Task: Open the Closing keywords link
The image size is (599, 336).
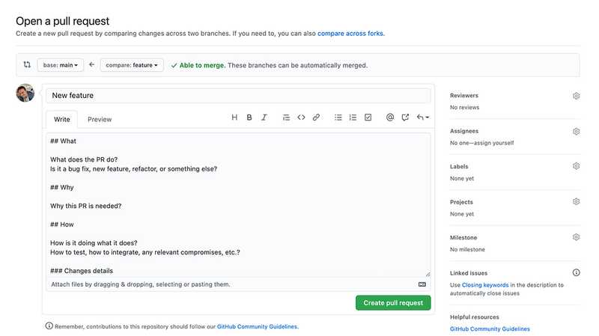Action: tap(485, 285)
